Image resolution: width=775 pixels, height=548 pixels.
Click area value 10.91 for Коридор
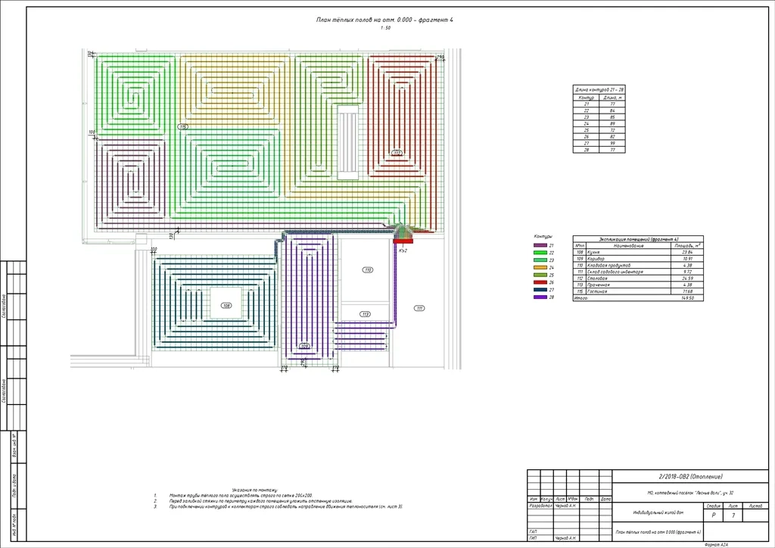[687, 259]
